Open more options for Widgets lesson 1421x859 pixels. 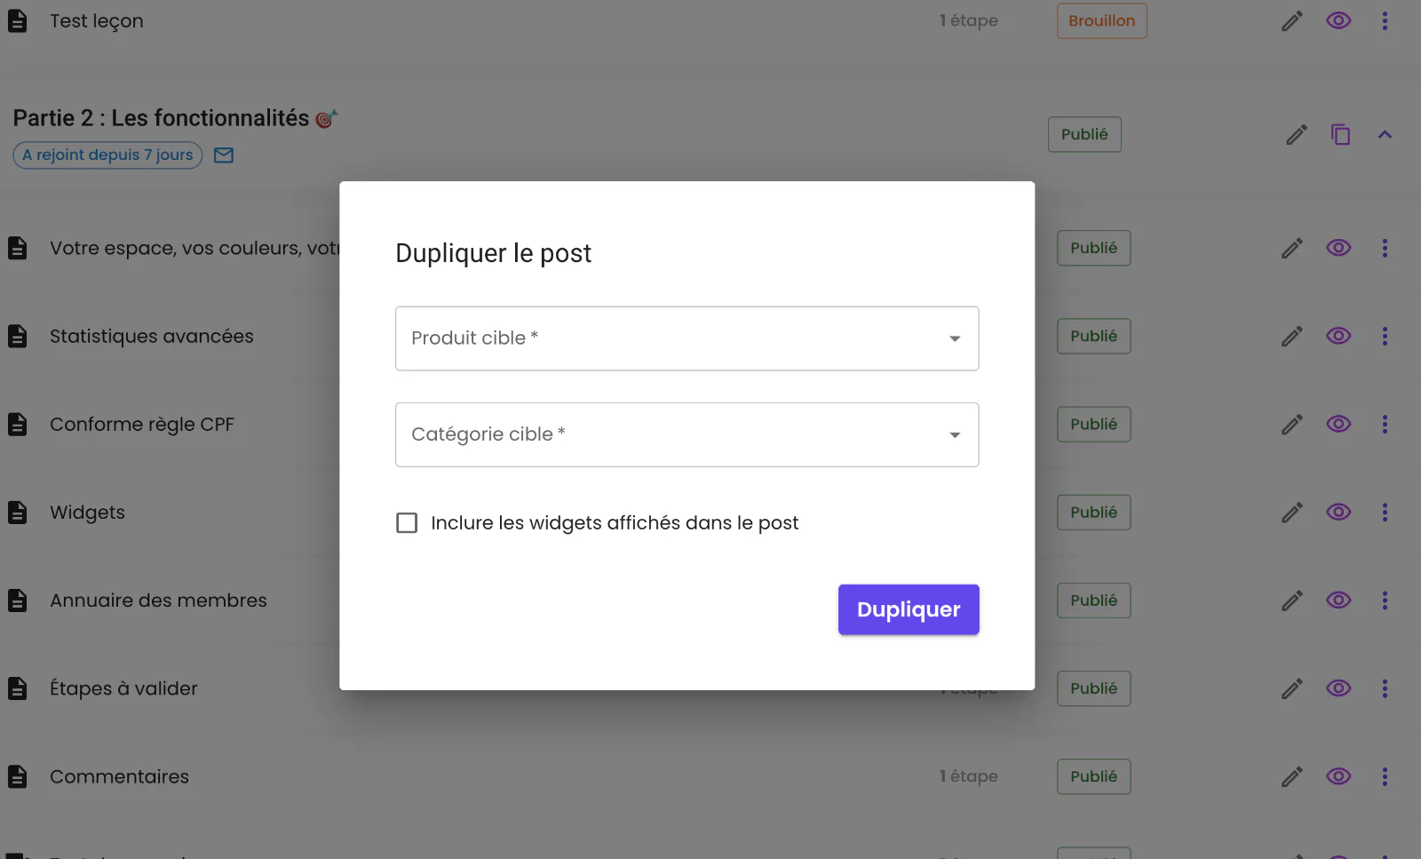click(x=1385, y=512)
